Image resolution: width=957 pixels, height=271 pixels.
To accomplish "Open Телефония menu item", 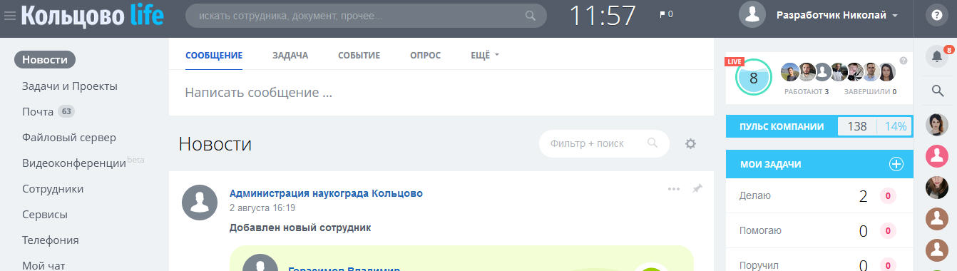I will click(51, 240).
